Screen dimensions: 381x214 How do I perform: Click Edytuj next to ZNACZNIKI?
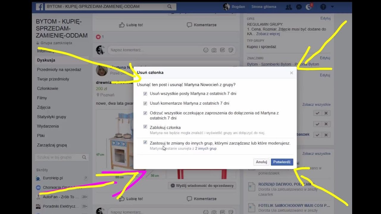325,58
